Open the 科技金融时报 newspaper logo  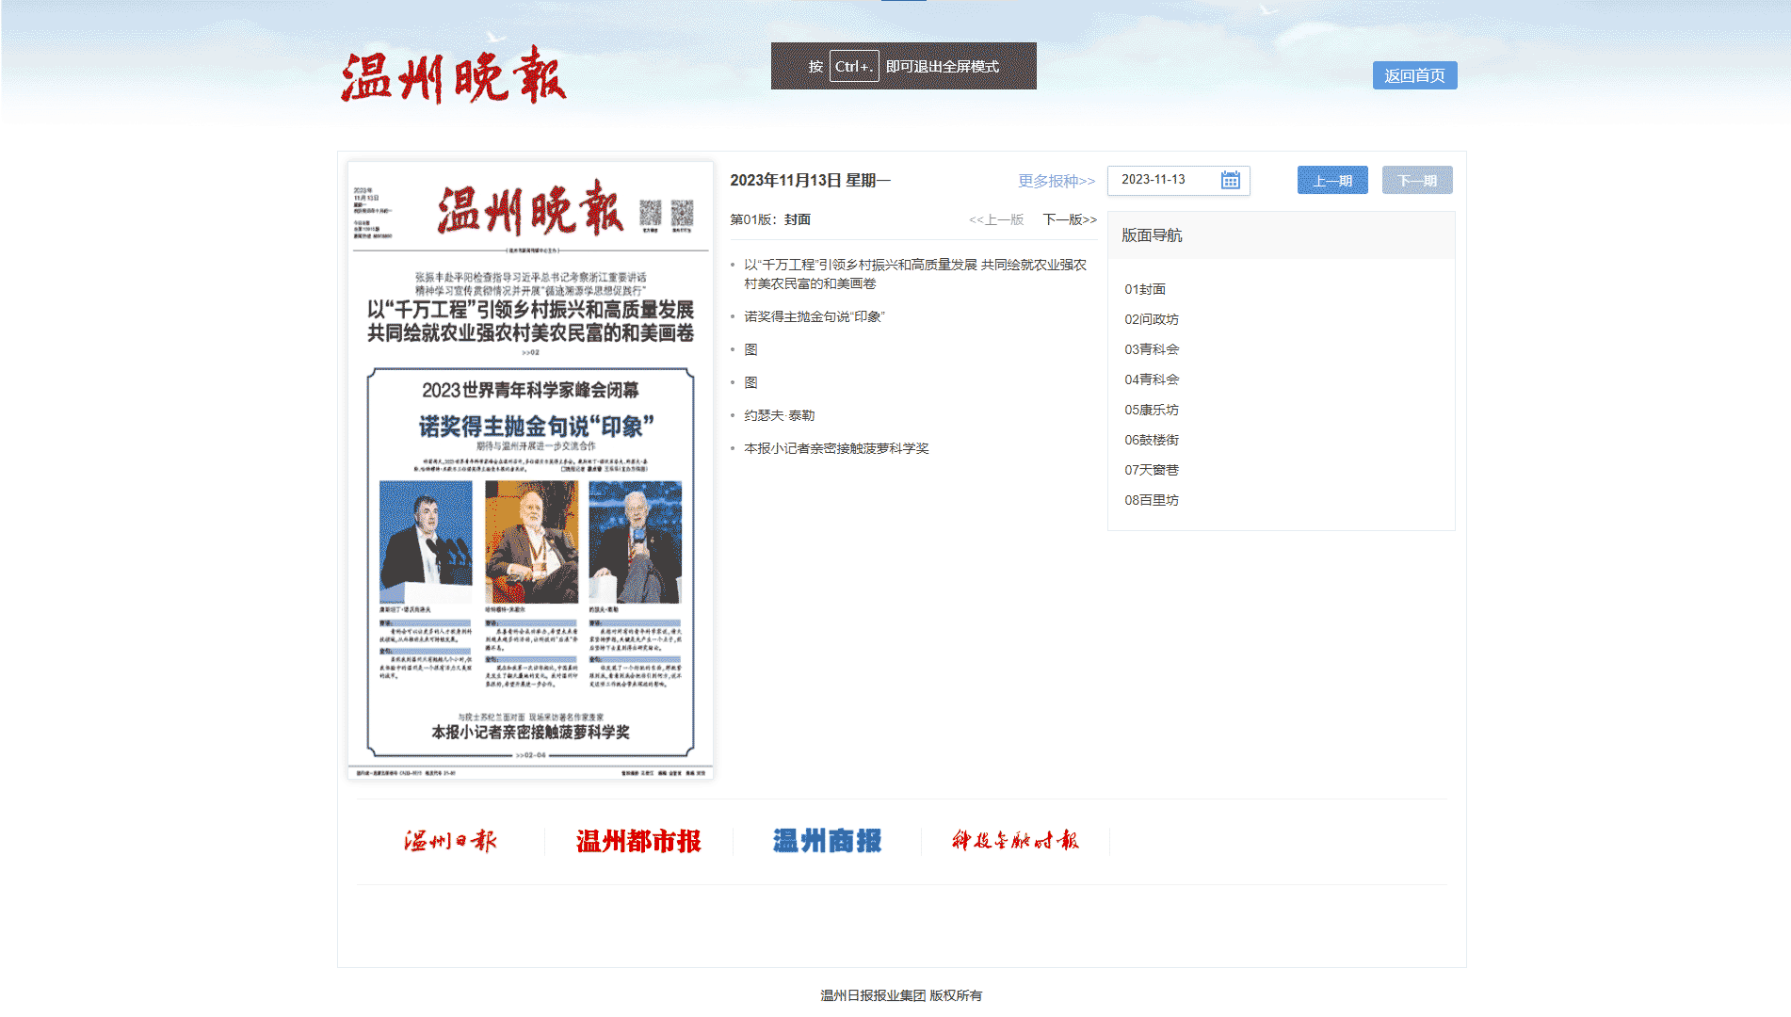1015,840
